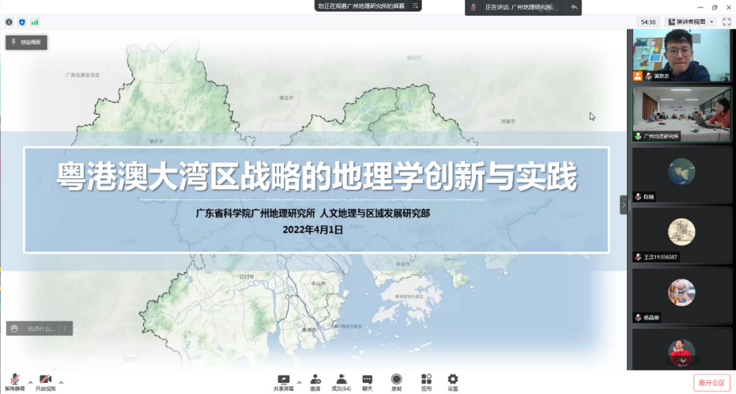Open the 应用 apps icon

(426, 382)
